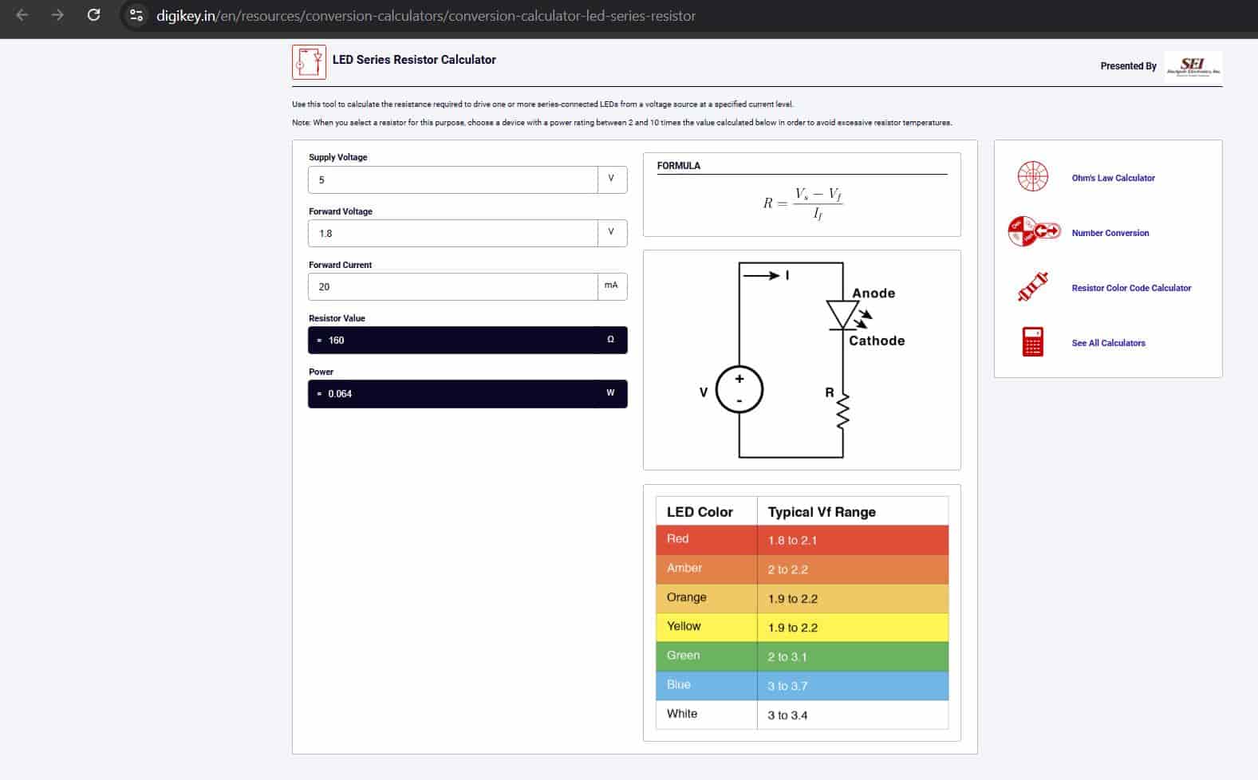Open the Supply Voltage unit selector V
The image size is (1258, 780).
pyautogui.click(x=612, y=179)
